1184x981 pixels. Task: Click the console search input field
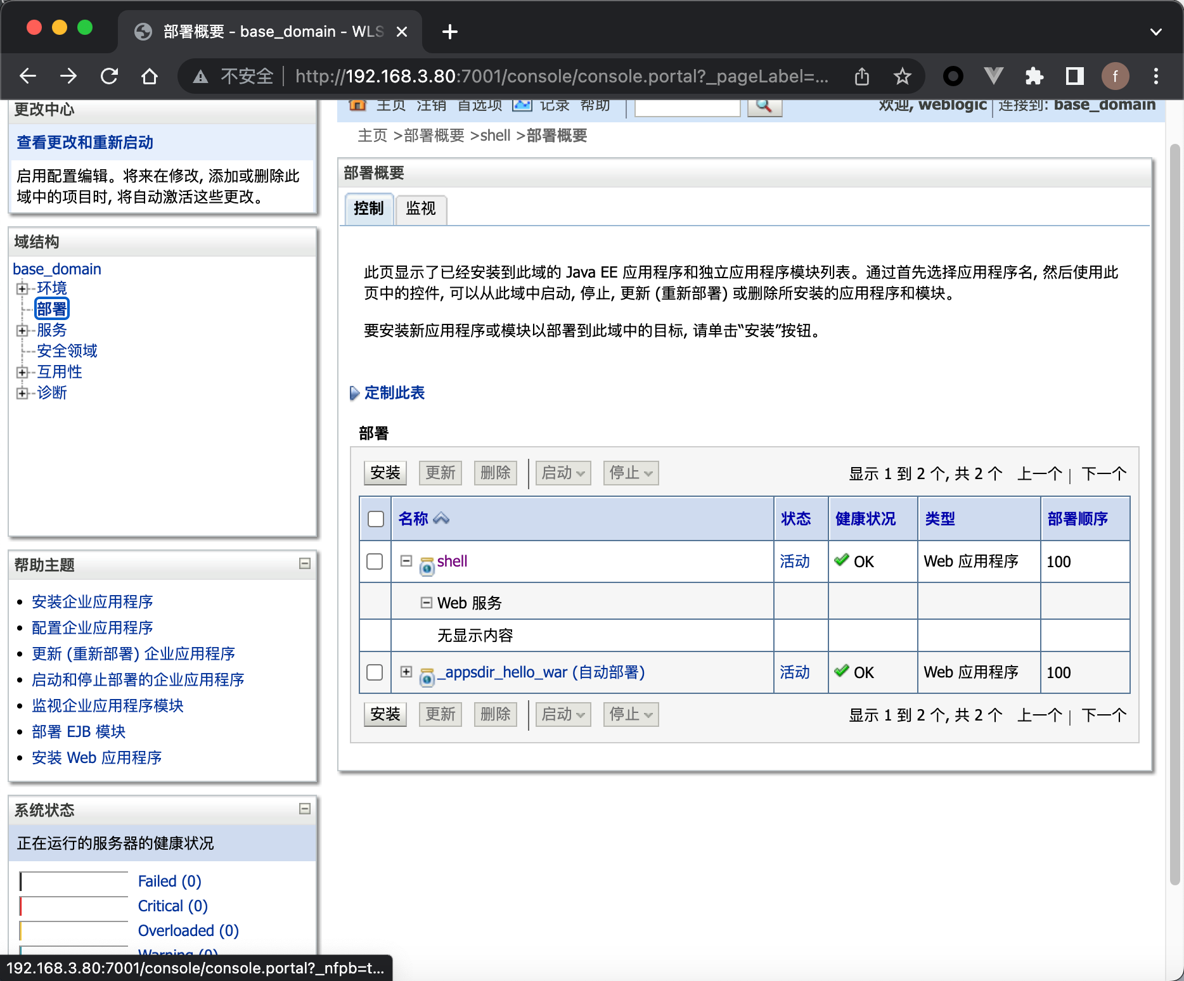pos(687,107)
